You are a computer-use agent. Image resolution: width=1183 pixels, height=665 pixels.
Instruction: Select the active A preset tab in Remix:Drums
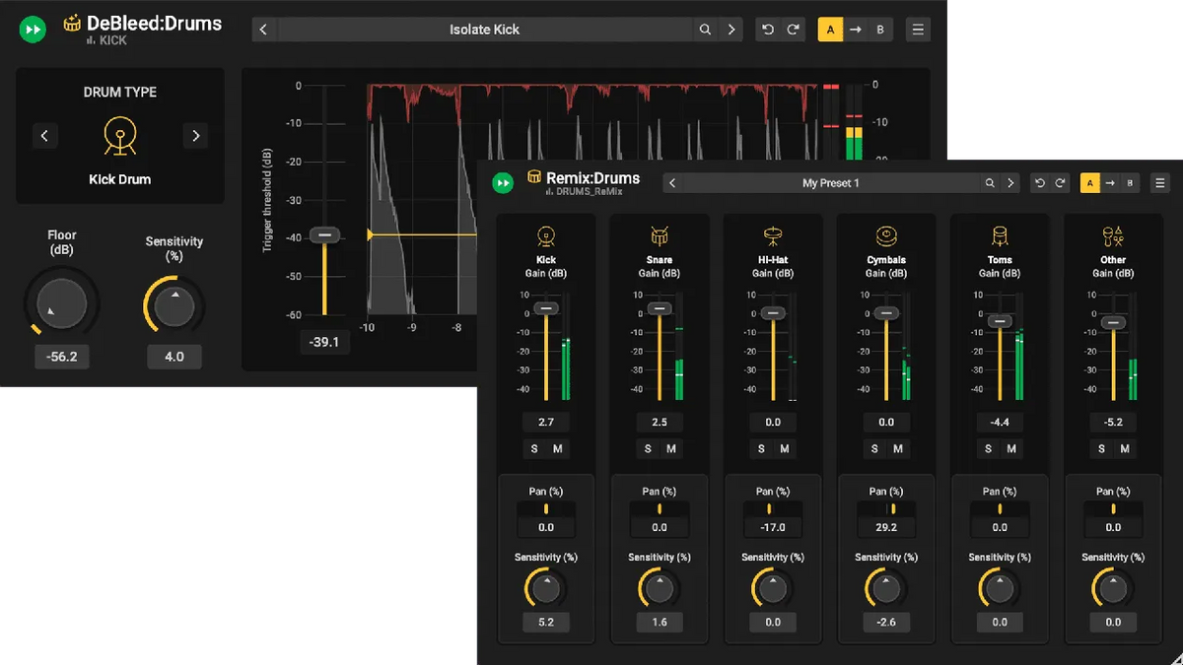1089,182
